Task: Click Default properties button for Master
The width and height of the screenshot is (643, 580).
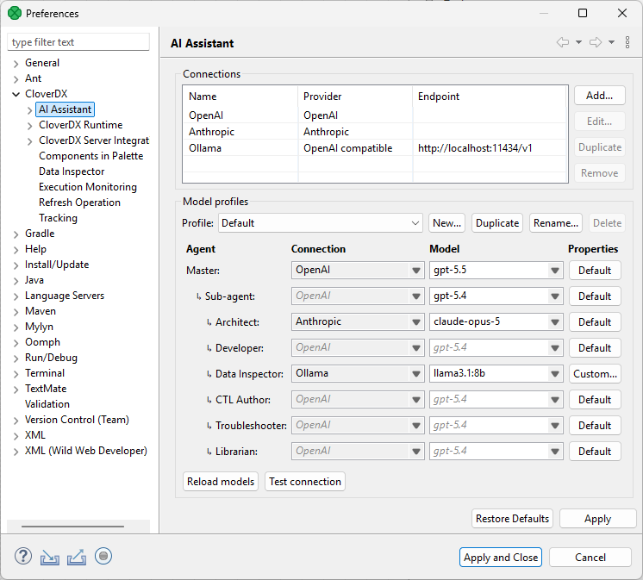Action: (595, 271)
